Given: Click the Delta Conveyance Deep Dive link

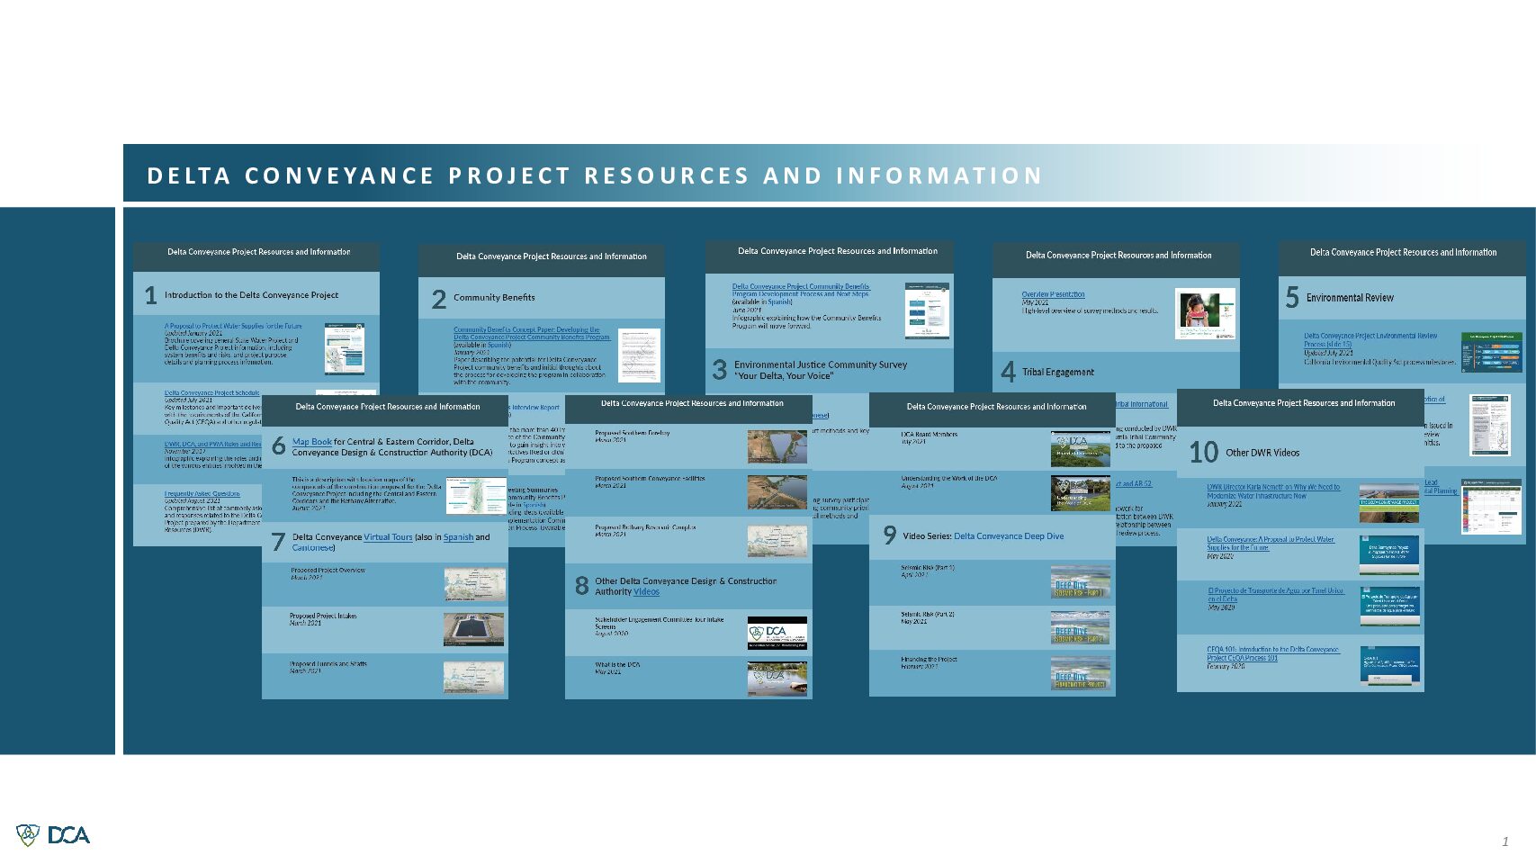Looking at the screenshot, I should coord(1008,536).
